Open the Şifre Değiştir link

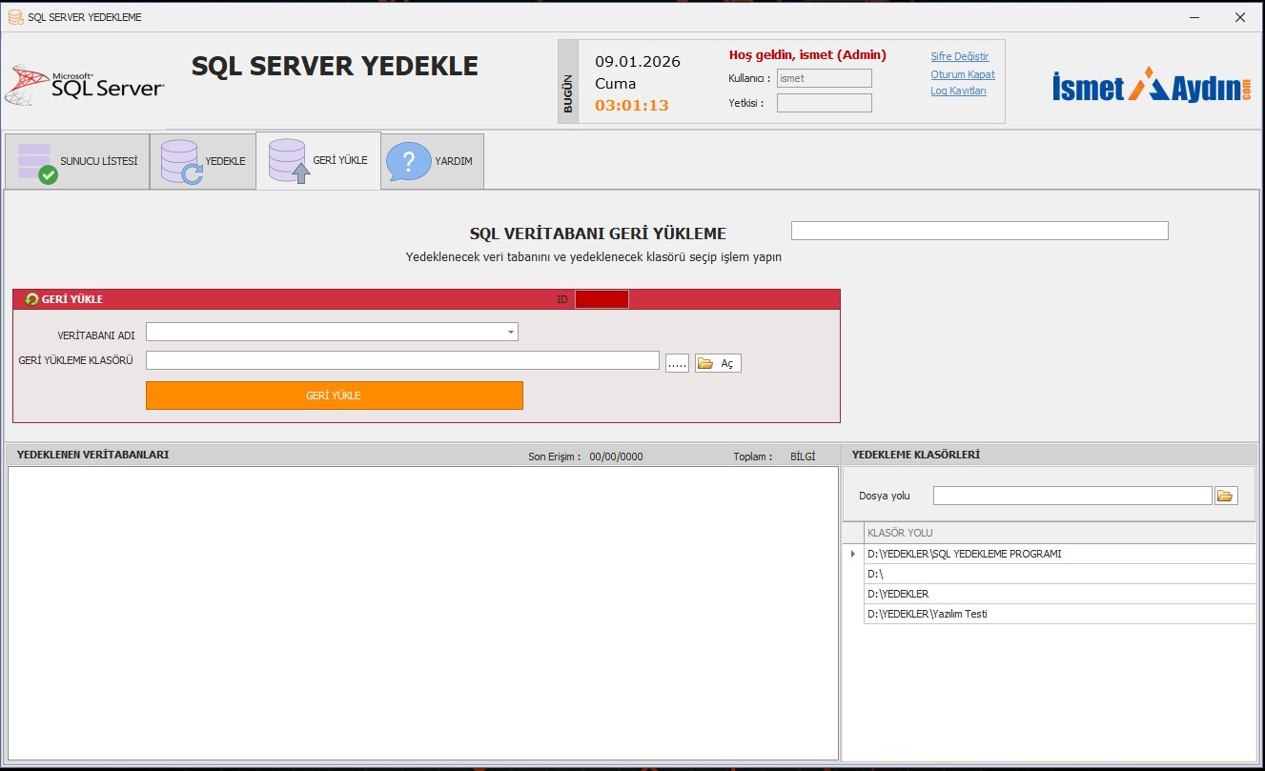pyautogui.click(x=960, y=56)
